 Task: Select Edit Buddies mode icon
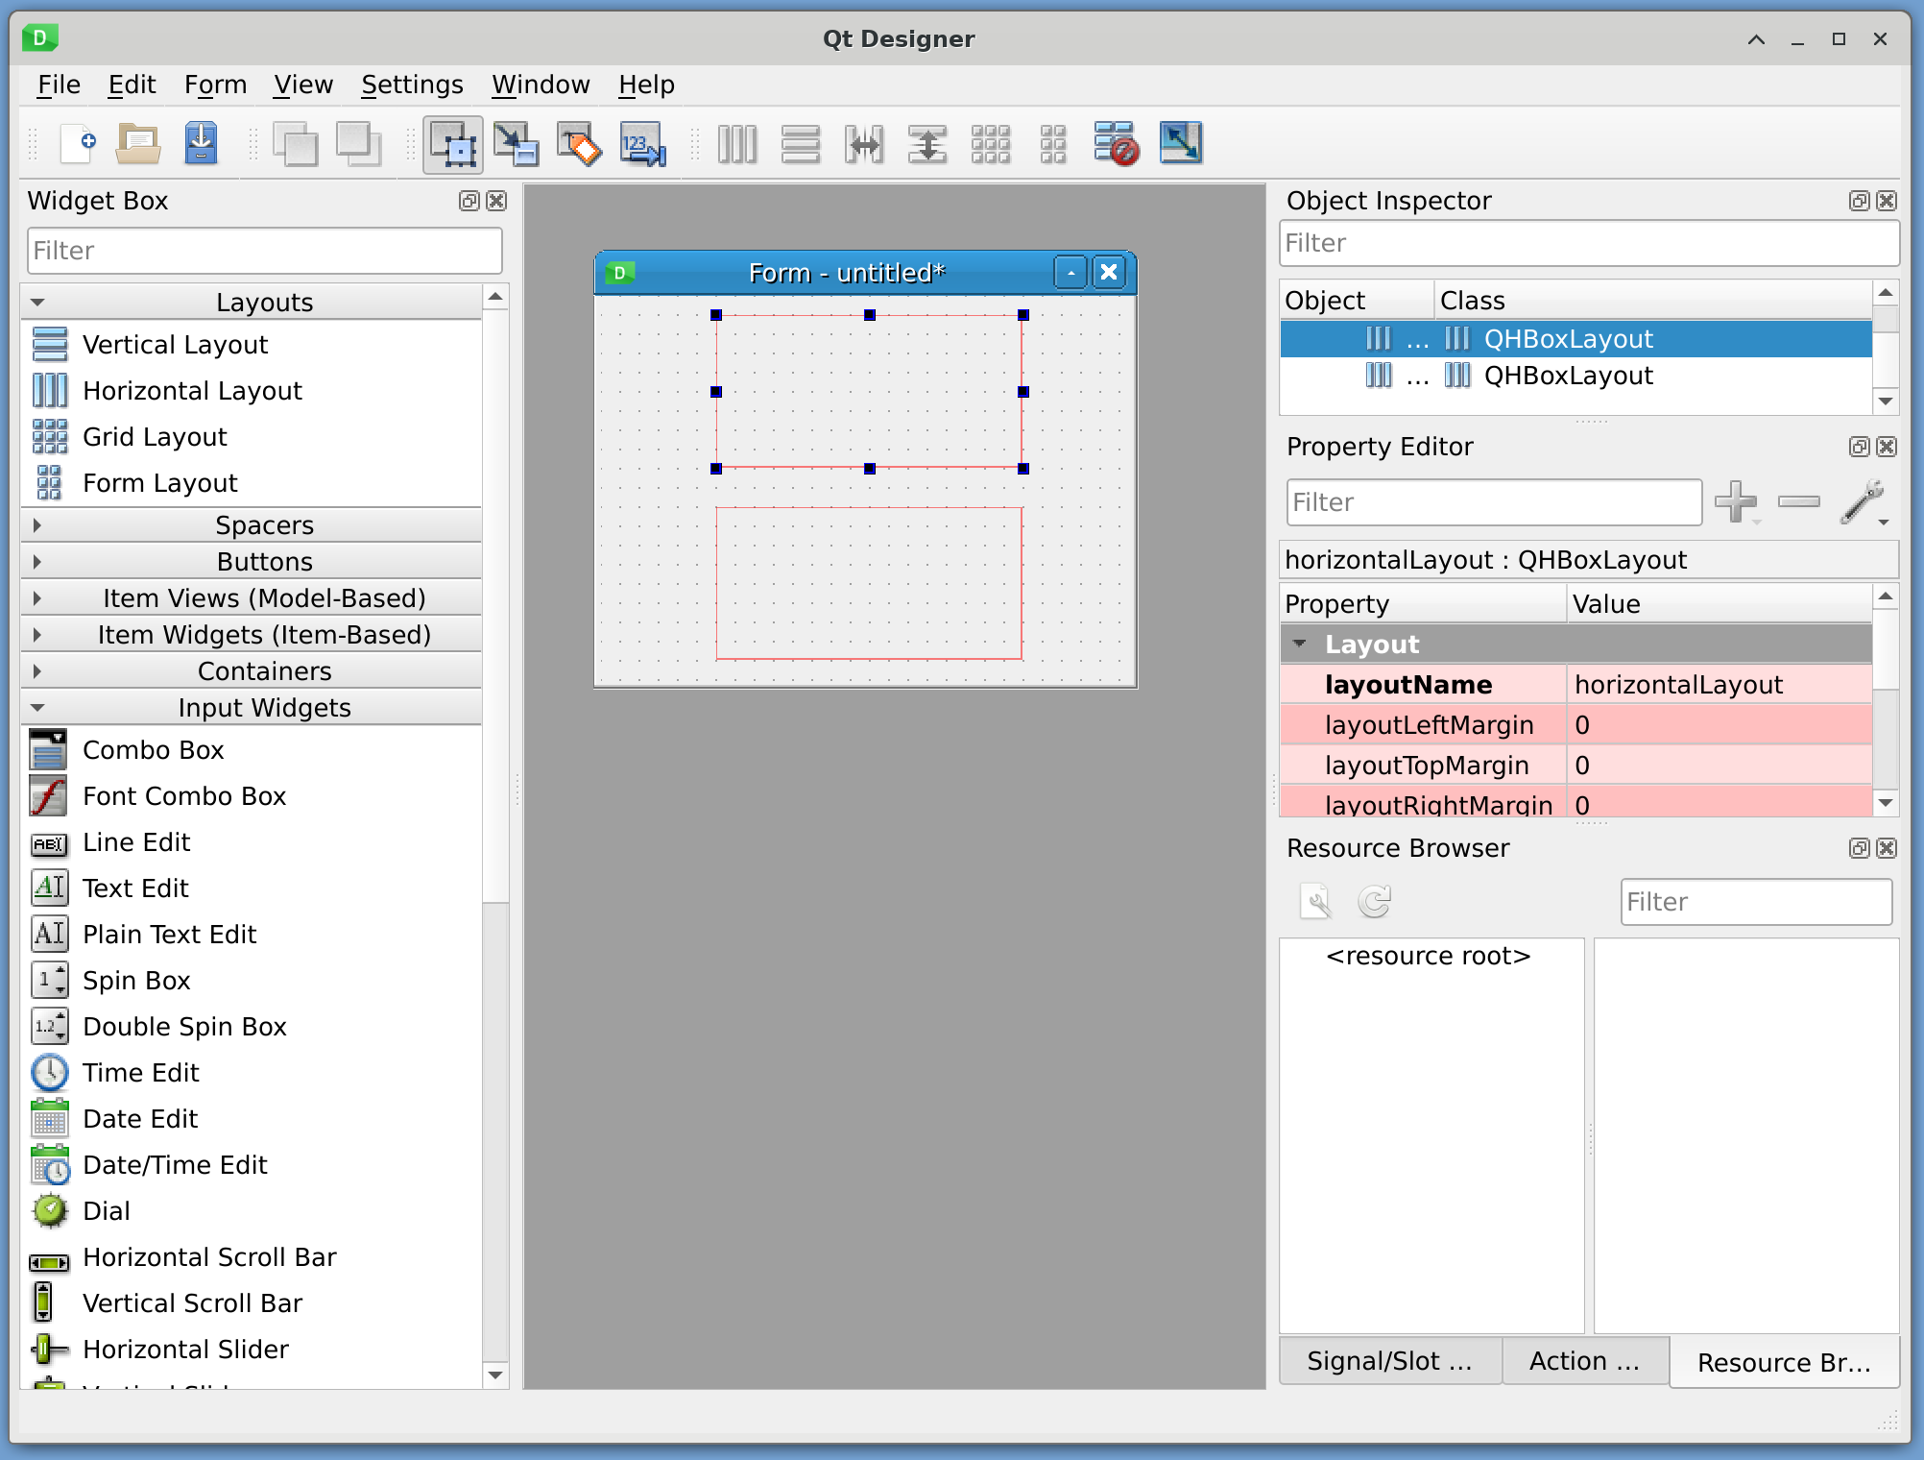click(x=579, y=144)
